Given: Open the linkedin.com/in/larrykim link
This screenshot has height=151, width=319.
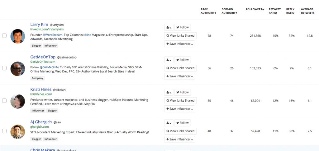Looking at the screenshot, I should point(47,29).
